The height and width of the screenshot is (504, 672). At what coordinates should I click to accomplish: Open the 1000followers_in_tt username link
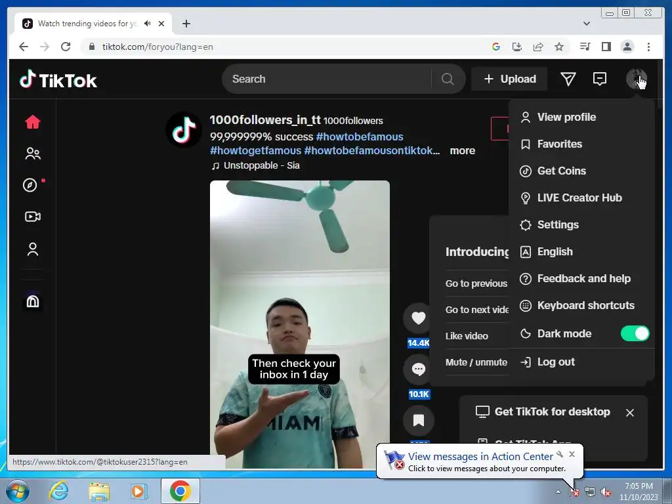click(265, 120)
